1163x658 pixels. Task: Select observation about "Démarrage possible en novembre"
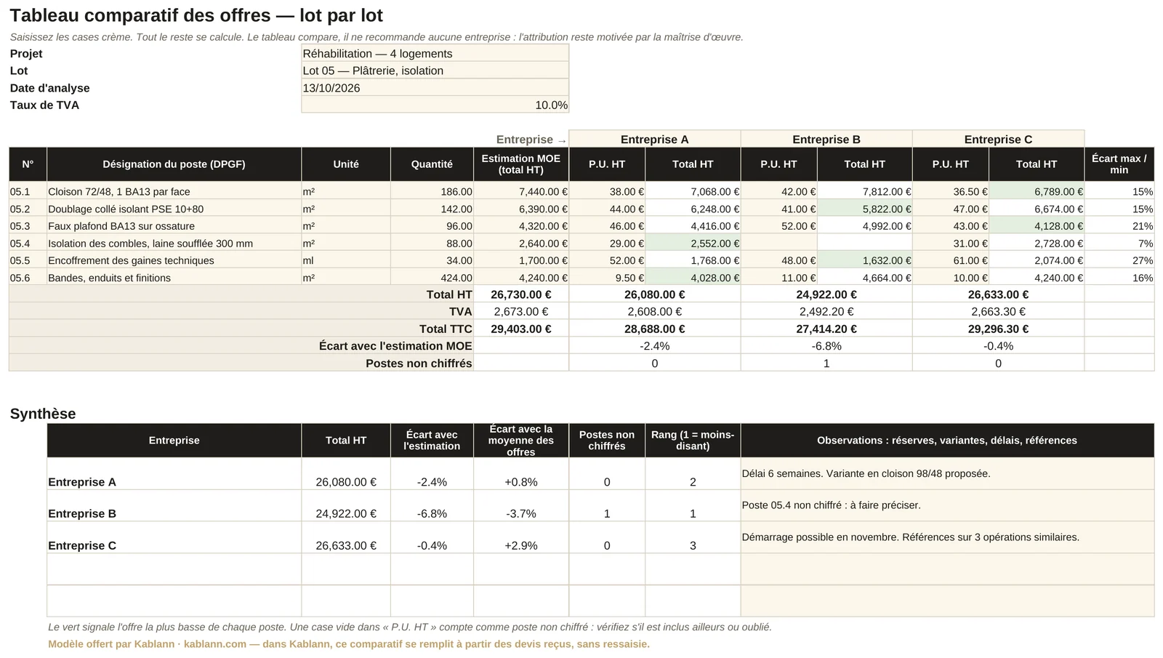tap(947, 537)
